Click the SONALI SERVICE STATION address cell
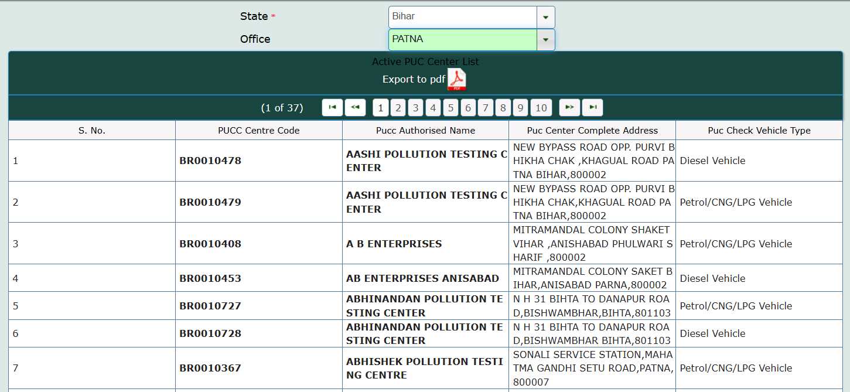This screenshot has width=850, height=392. pos(592,368)
